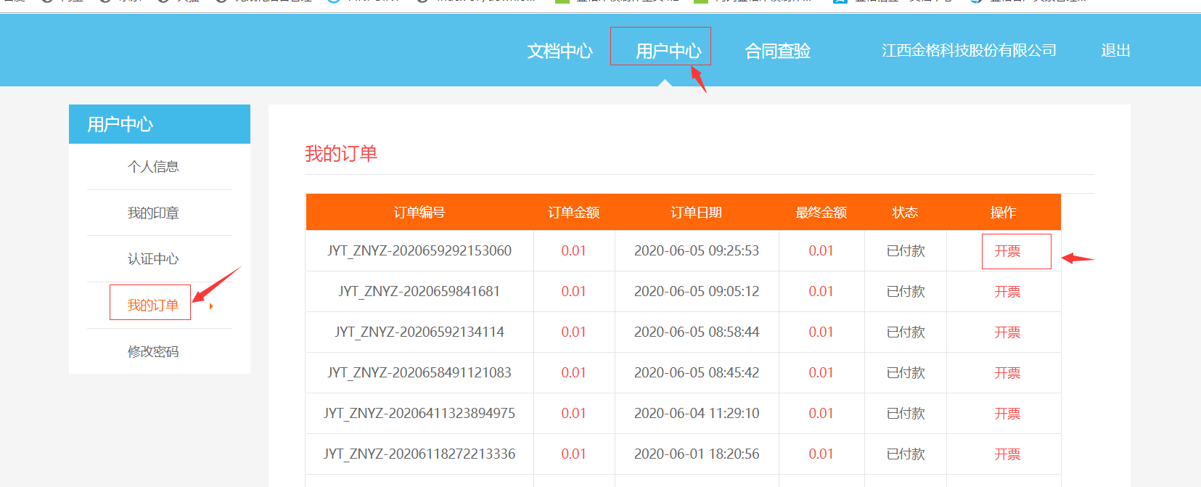
Task: Select 我的印章 from the sidebar menu
Action: [153, 213]
